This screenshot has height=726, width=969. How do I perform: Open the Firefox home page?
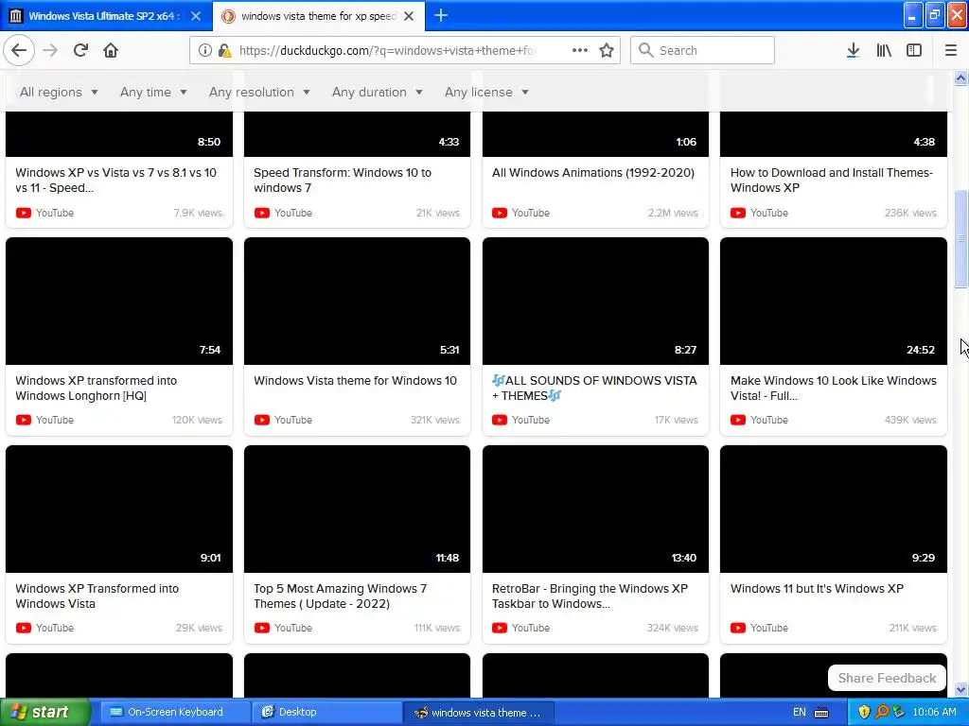point(111,50)
